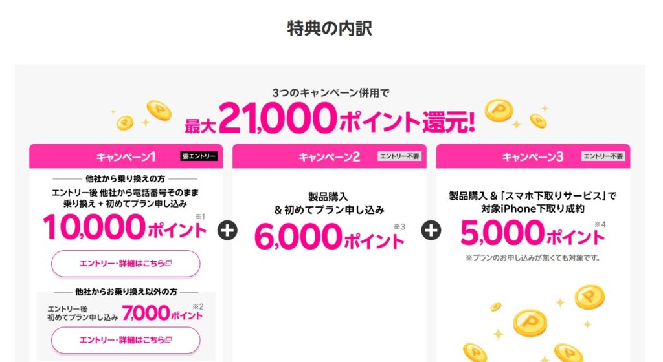663x362 pixels.
Task: Select the キャンペーン3 header
Action: (x=533, y=156)
